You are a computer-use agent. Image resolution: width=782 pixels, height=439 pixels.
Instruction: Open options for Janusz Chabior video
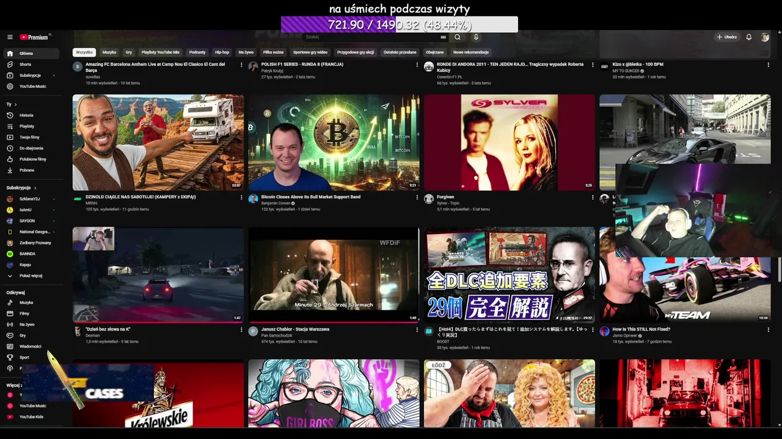click(417, 330)
